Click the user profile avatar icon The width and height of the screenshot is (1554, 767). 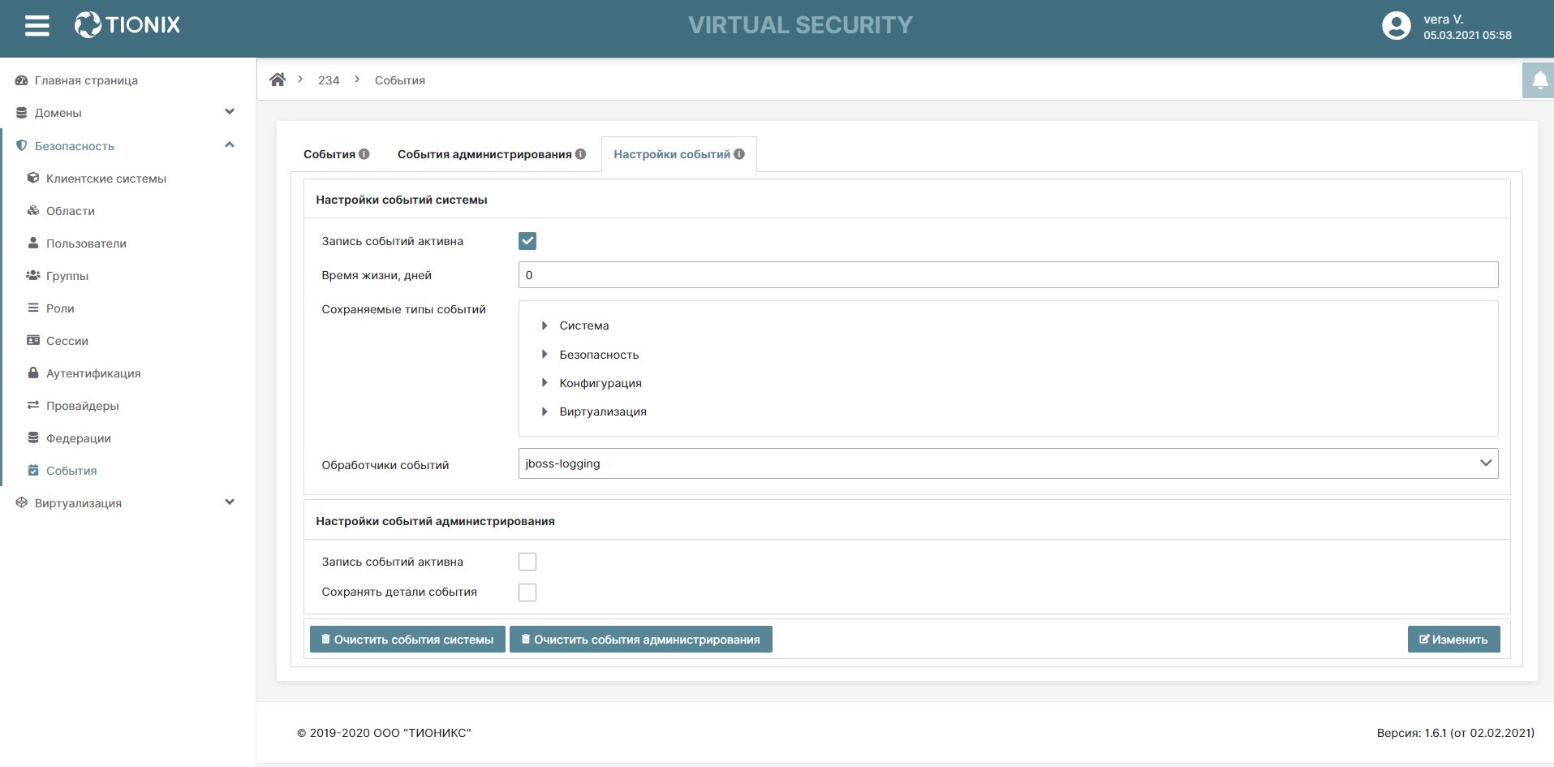point(1396,25)
